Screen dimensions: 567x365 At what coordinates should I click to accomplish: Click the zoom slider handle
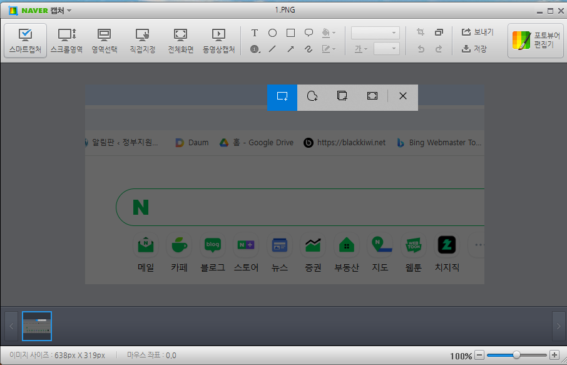[x=516, y=355]
